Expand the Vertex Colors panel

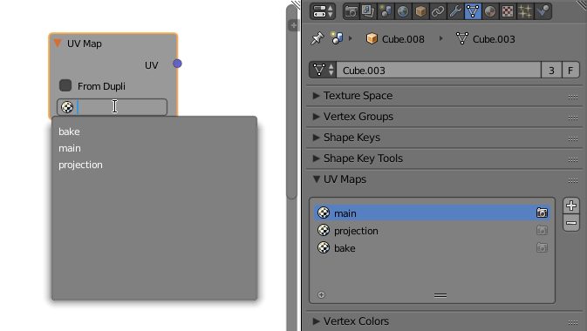317,321
